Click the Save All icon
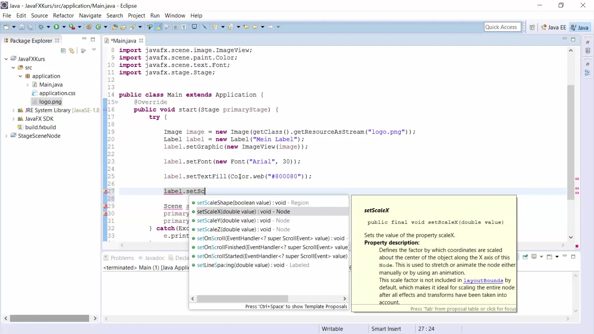The height and width of the screenshot is (334, 594). 30,27
